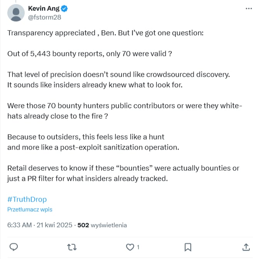Click the 'Retail deserves to know' paragraph

123,173
